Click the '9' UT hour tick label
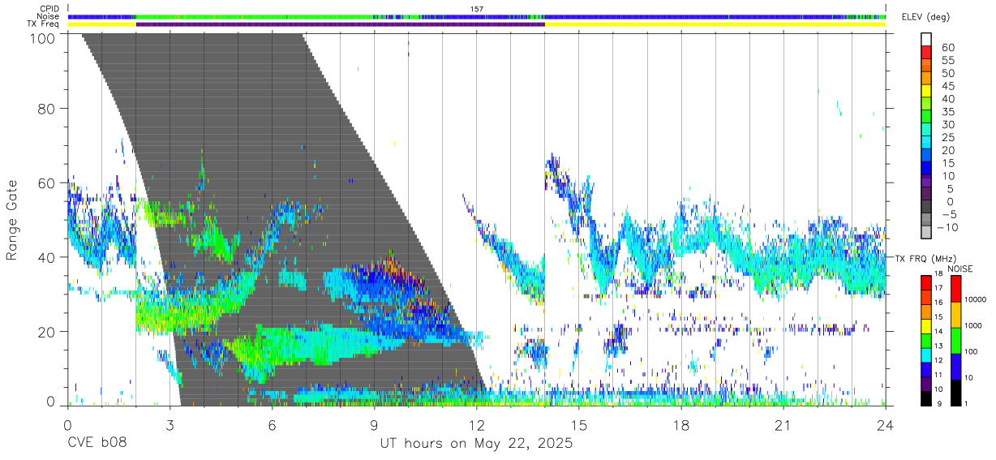The width and height of the screenshot is (996, 460). coord(375,425)
